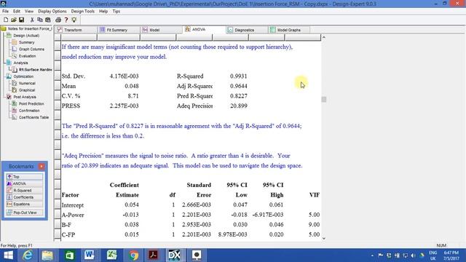The height and width of the screenshot is (262, 466).
Task: Open the Evaluation node
Action: [x=27, y=56]
